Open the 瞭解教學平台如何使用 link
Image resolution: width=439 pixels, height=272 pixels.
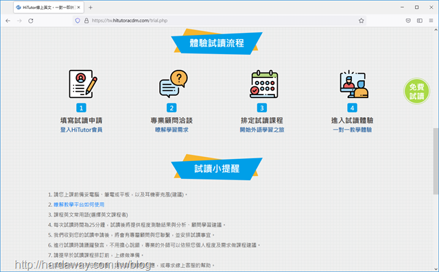[79, 205]
